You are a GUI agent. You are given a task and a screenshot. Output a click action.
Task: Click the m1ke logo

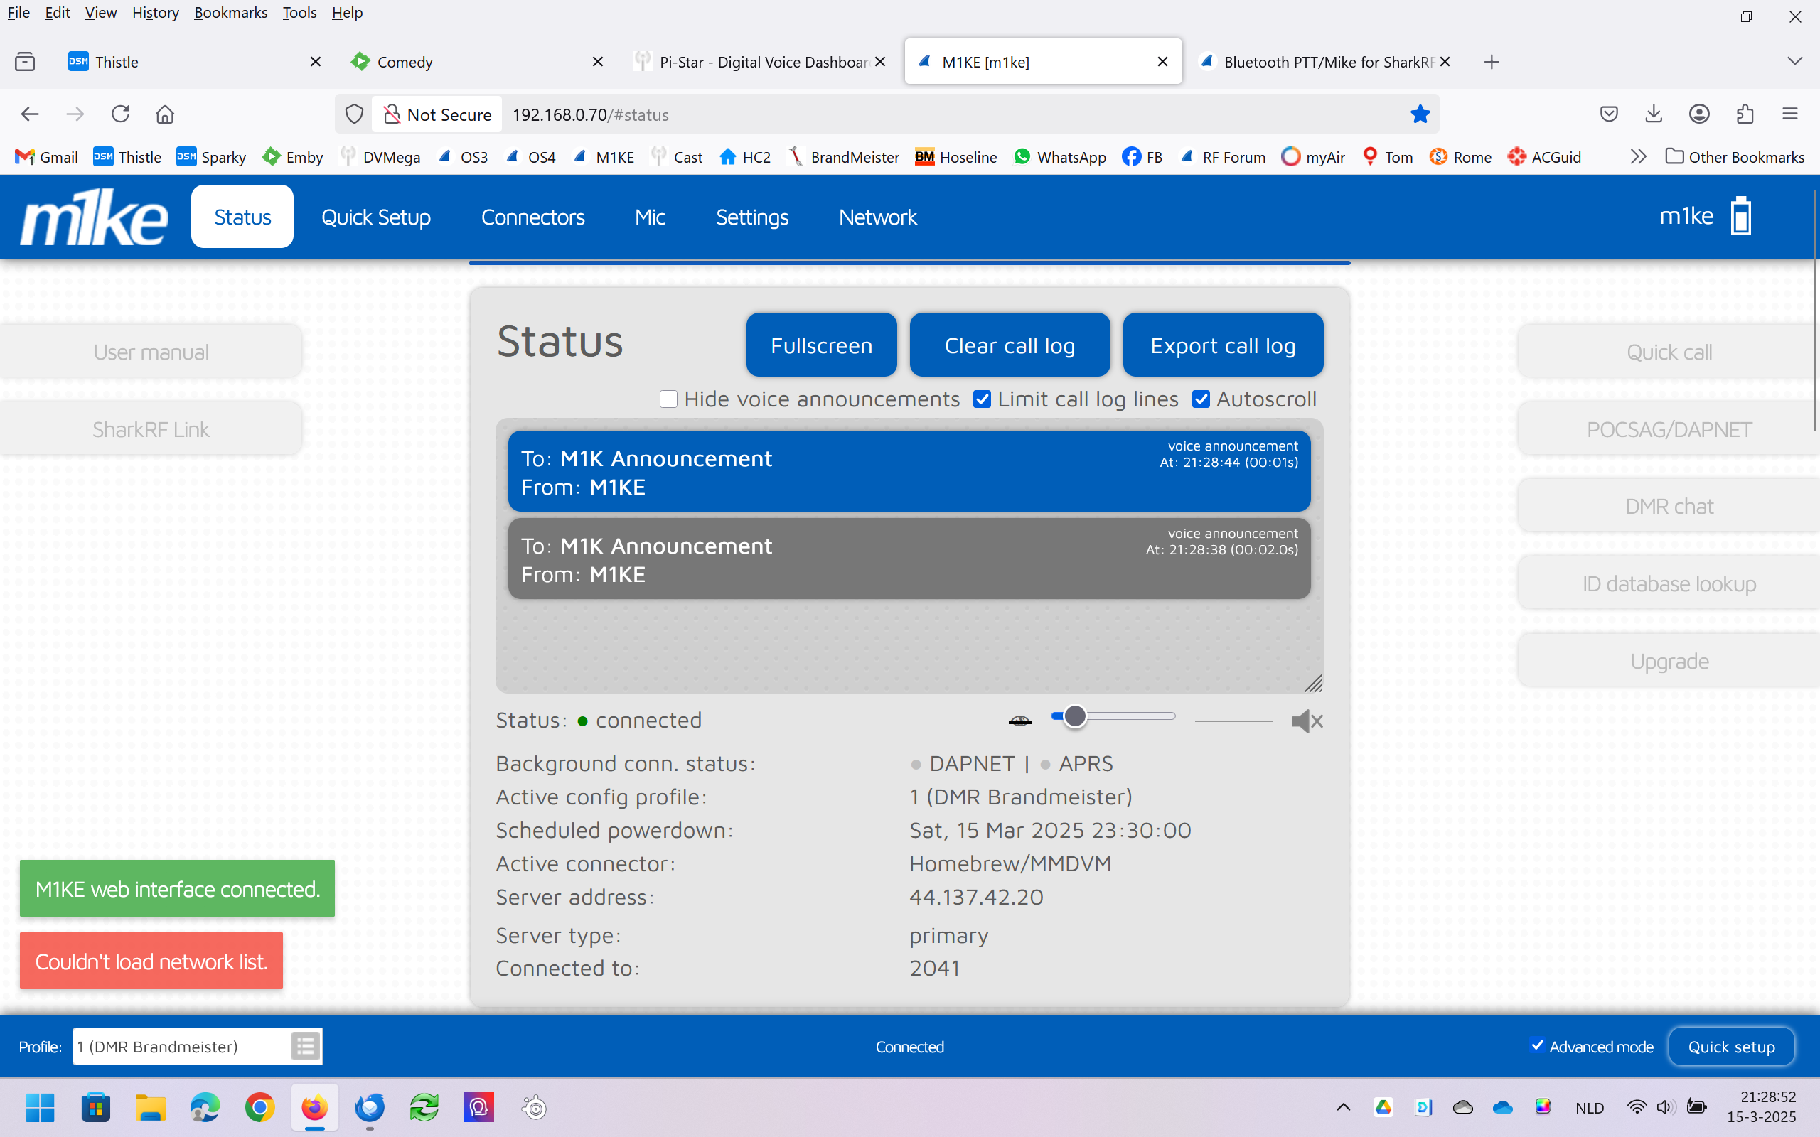click(x=93, y=217)
